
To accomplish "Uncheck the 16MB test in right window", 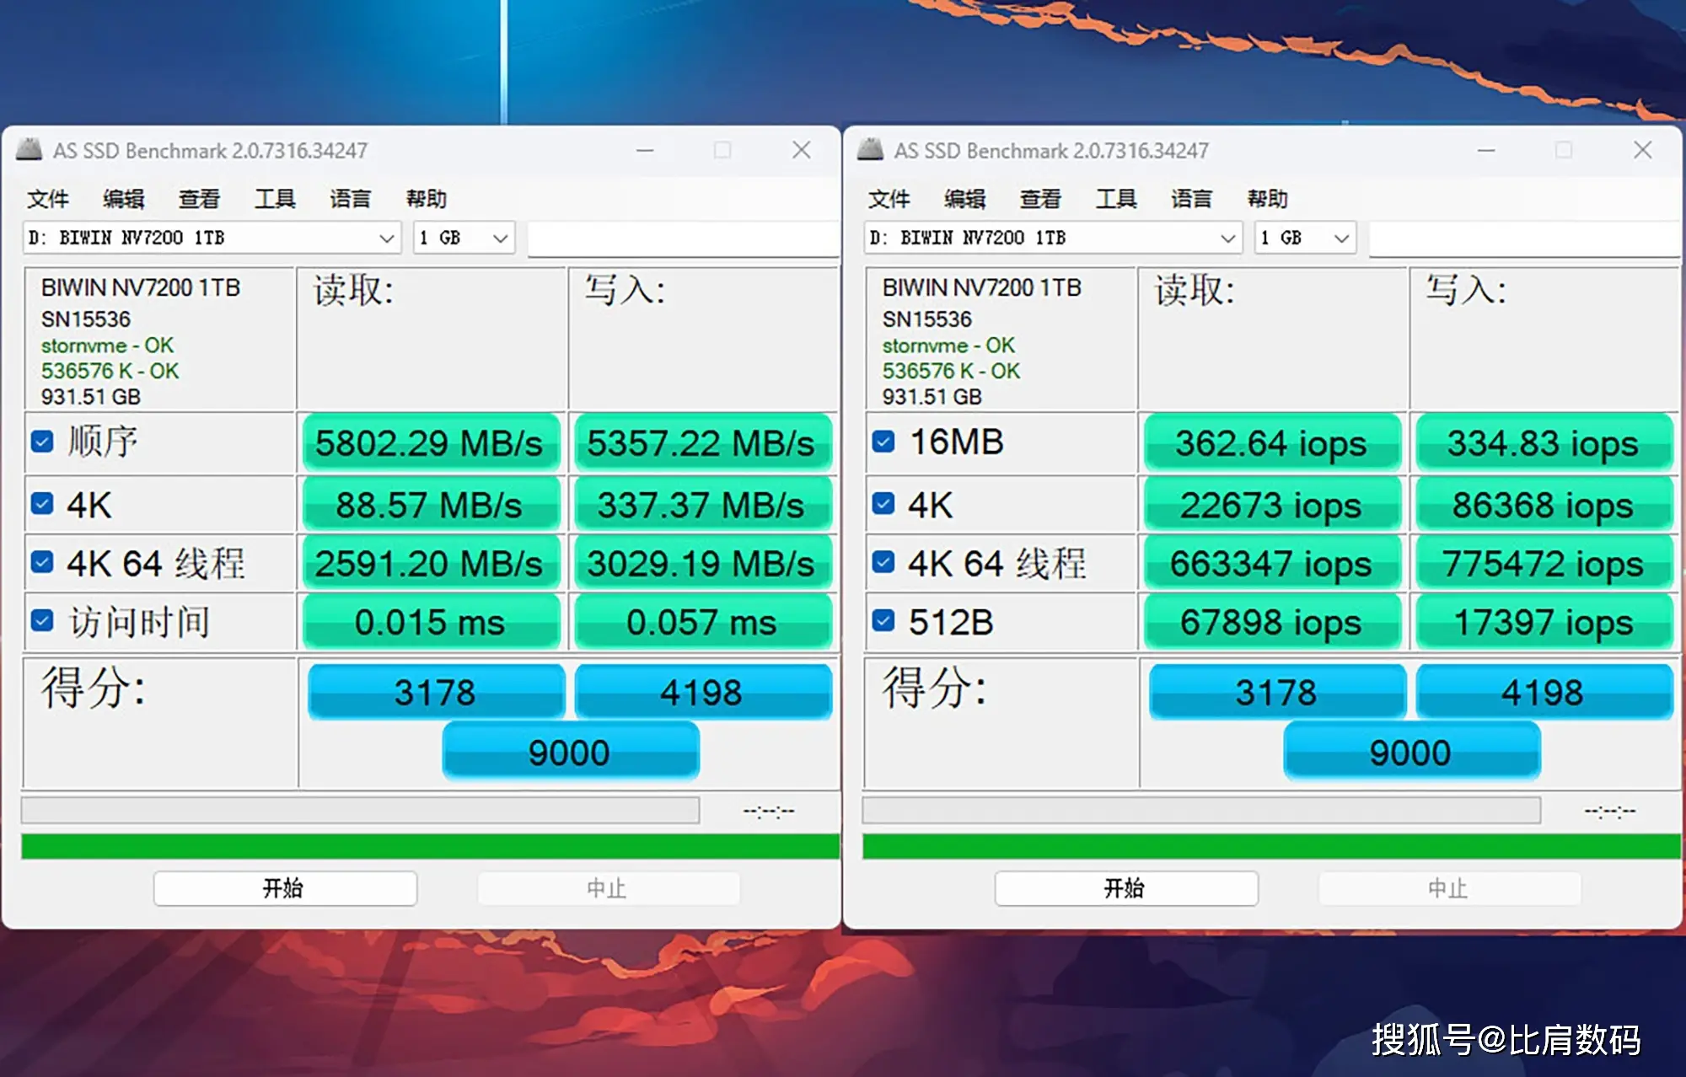I will tap(883, 442).
